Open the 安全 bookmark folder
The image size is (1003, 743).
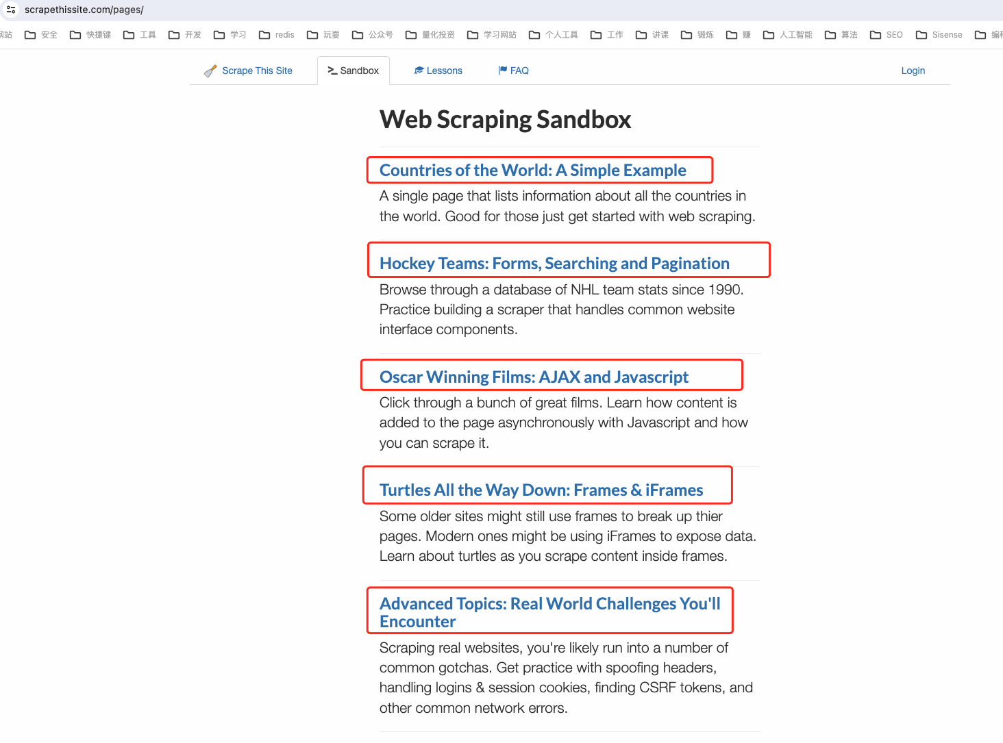[41, 35]
